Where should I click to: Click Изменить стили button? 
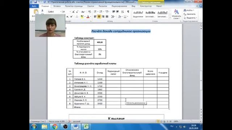click(x=177, y=14)
